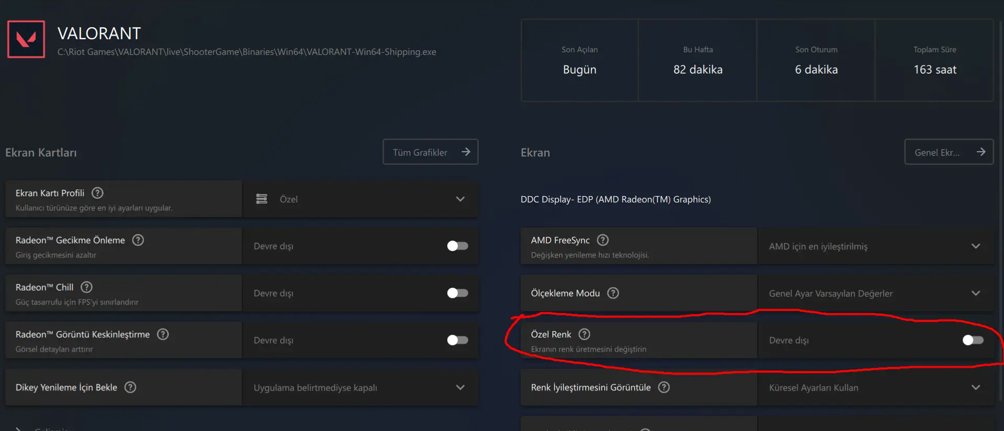
Task: Click 'Giriş gecikmesini azaltır' description
Action: click(56, 255)
